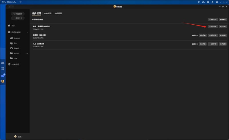Screen dimensions: 229x140
Task: Click the 新建分类 button
Action: pyautogui.click(x=213, y=20)
